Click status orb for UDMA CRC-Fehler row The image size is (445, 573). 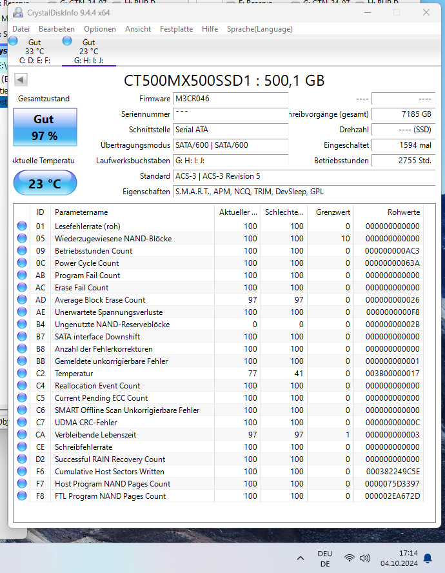pos(22,422)
